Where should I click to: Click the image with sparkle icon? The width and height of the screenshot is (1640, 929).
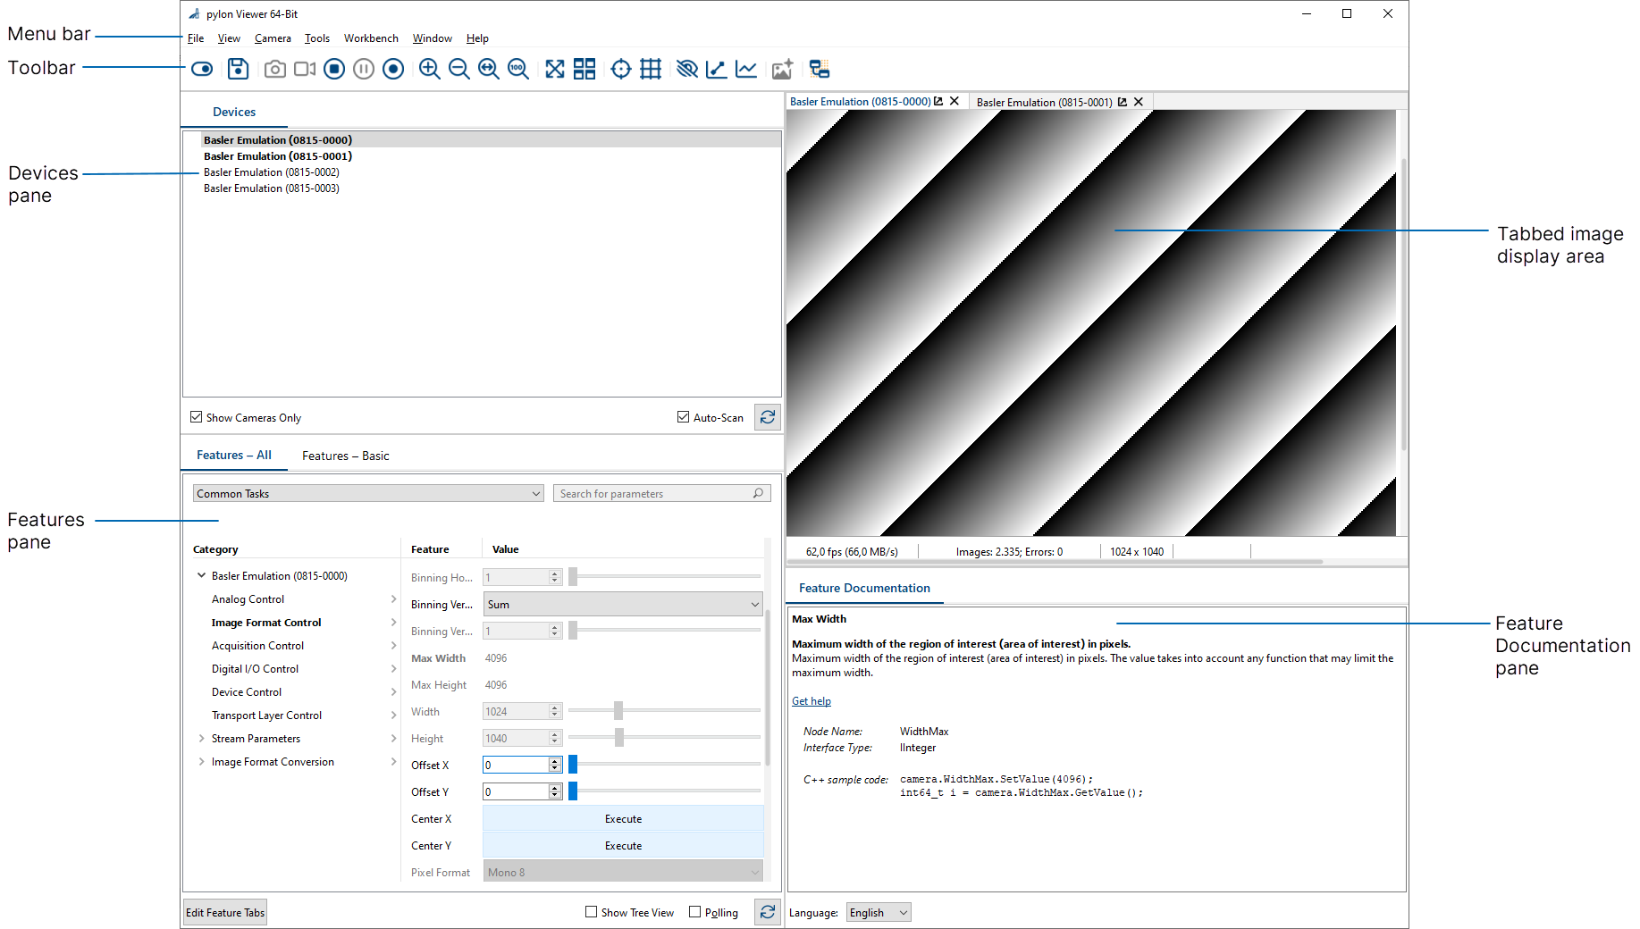tap(783, 69)
